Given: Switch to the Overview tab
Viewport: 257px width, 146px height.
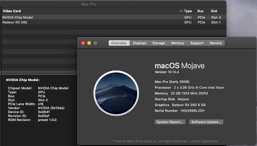Looking at the screenshot, I should pos(119,43).
